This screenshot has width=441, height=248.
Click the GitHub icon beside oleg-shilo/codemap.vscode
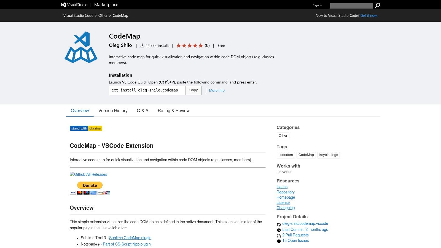tap(279, 224)
